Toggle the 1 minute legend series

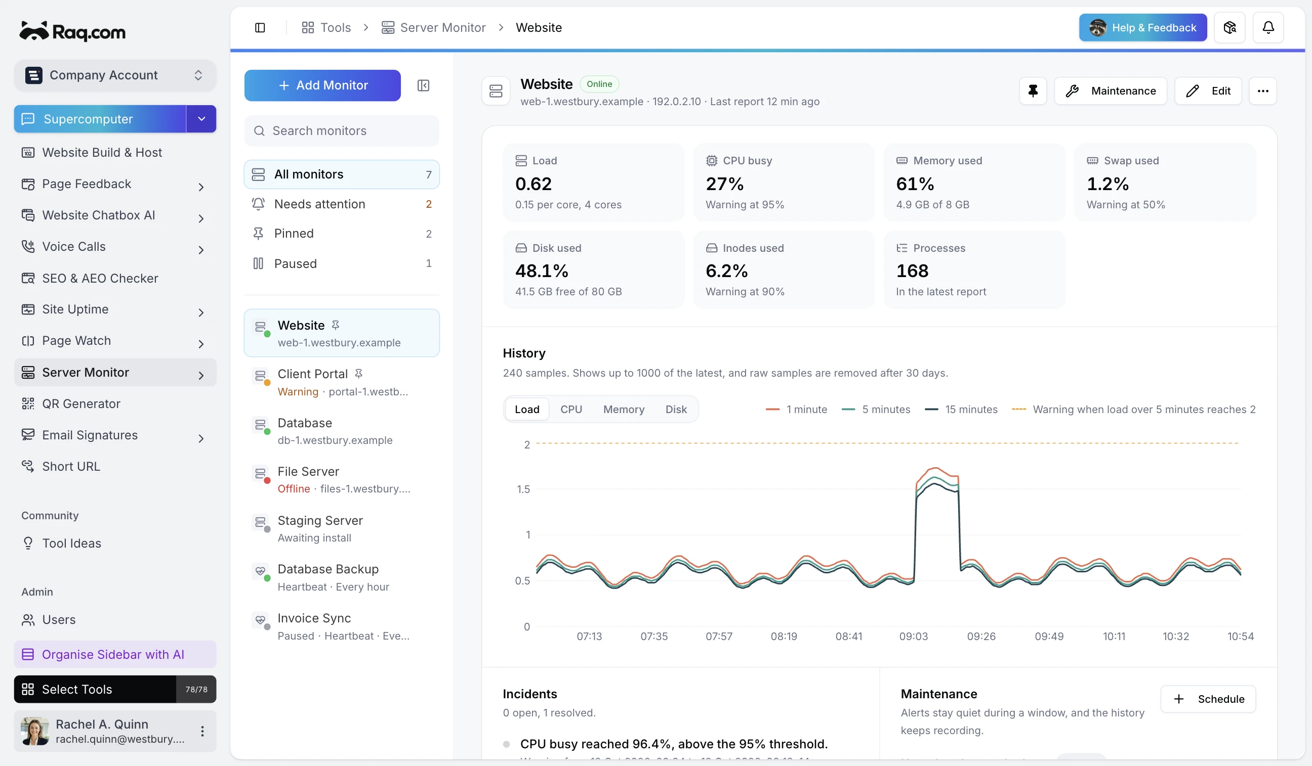796,409
